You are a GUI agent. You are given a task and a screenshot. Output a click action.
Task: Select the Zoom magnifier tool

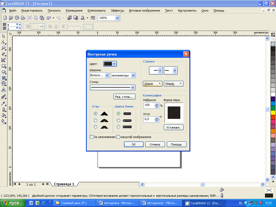[4, 48]
